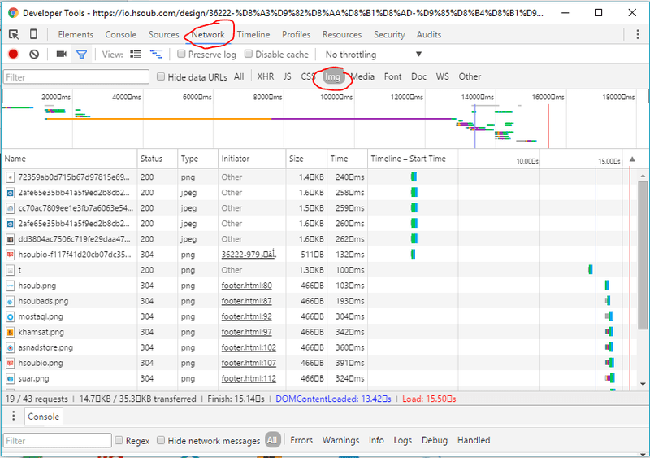Open the Resources tab
The width and height of the screenshot is (650, 458).
(x=342, y=34)
